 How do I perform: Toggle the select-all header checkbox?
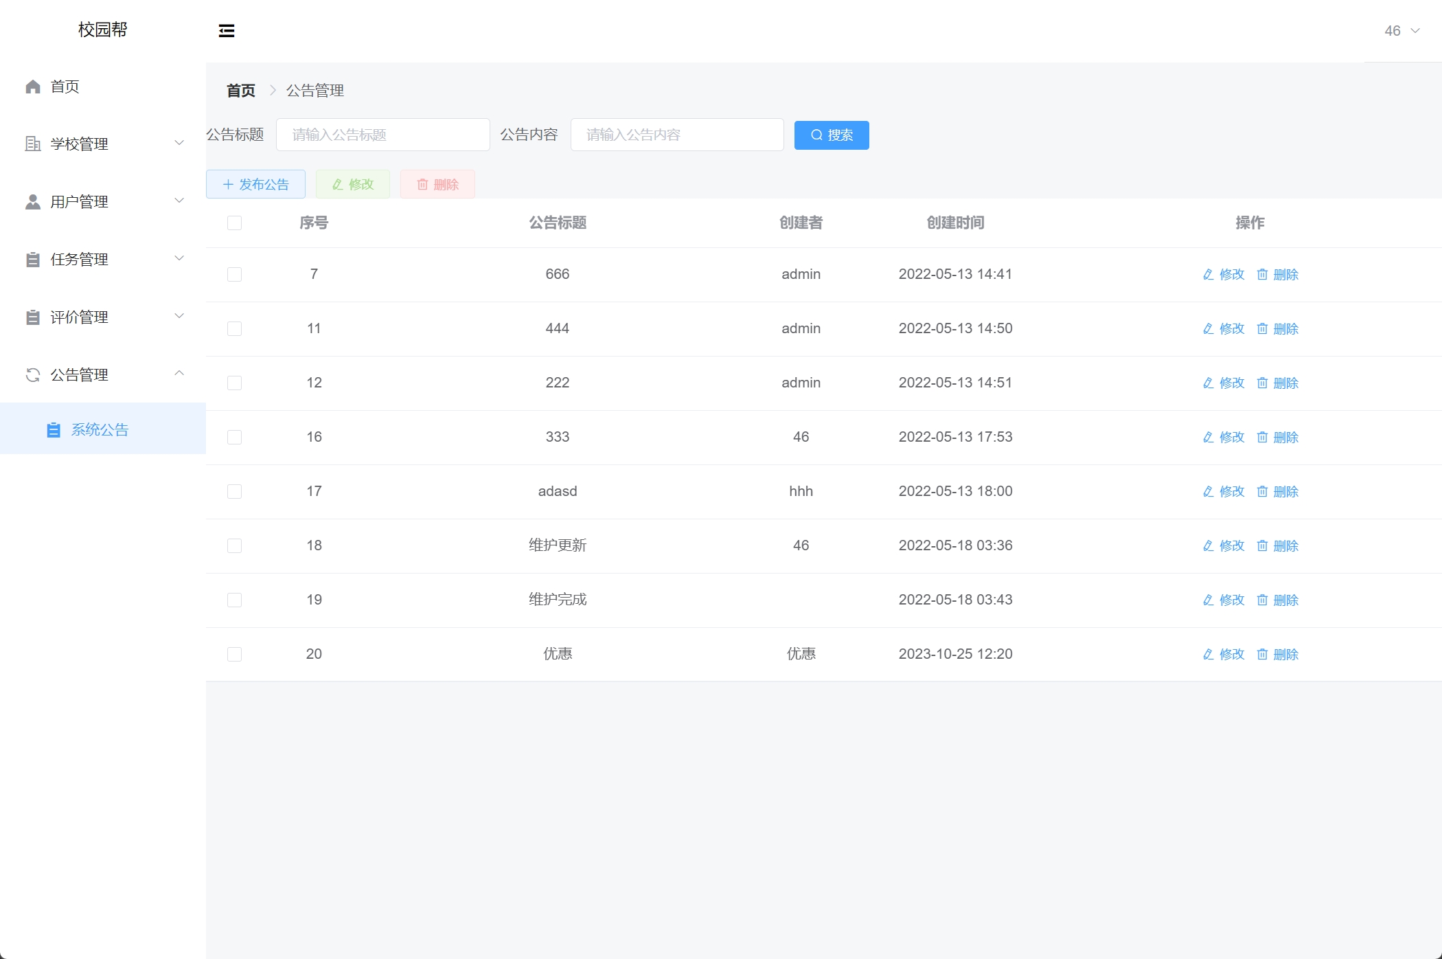[234, 223]
